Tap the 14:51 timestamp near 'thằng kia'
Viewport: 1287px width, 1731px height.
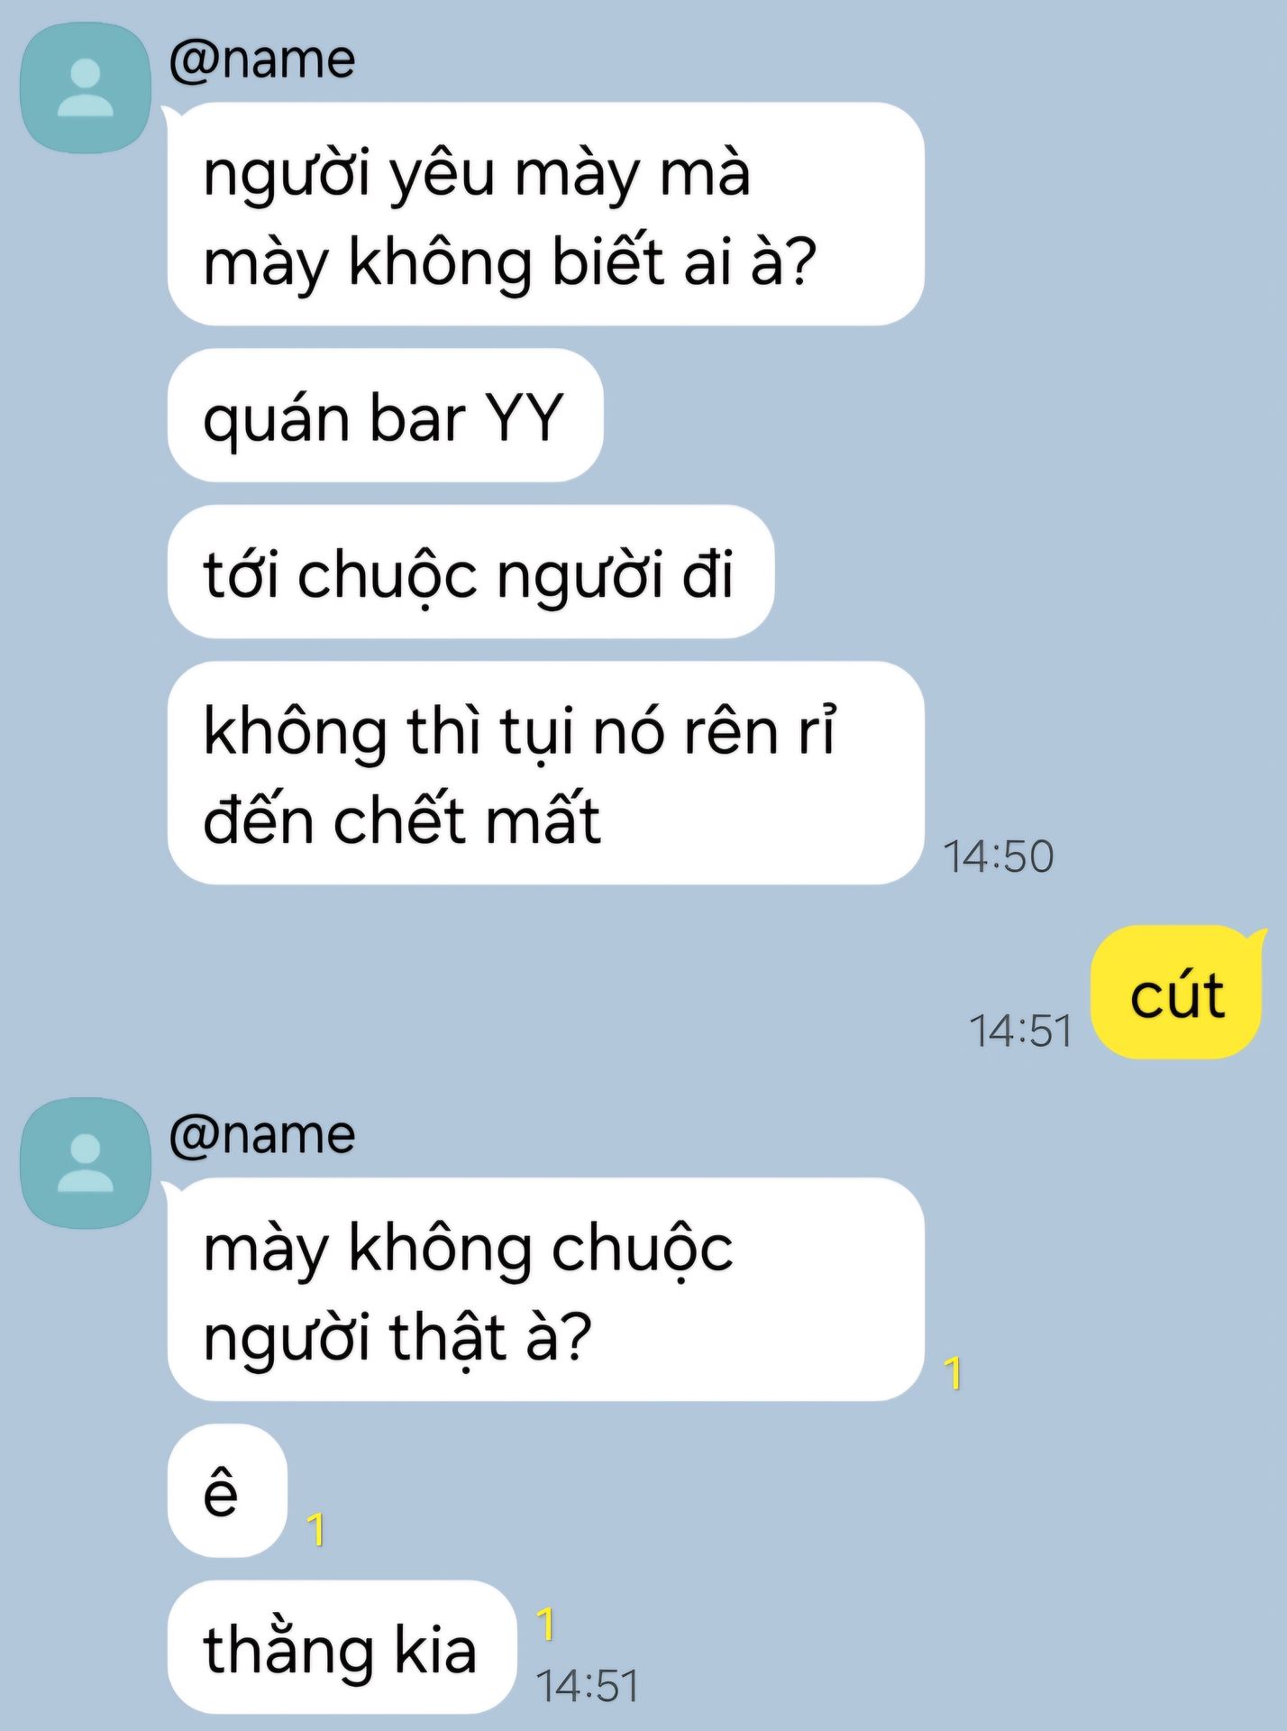(588, 1685)
